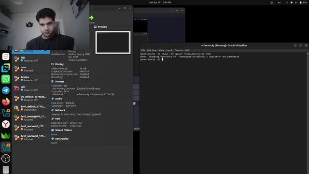This screenshot has height=174, width=309.
Task: Select the kali virtual machine
Action: [31, 88]
